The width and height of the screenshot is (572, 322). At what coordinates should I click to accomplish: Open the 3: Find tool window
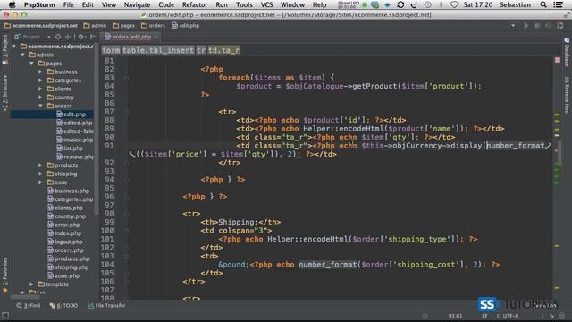pyautogui.click(x=29, y=306)
